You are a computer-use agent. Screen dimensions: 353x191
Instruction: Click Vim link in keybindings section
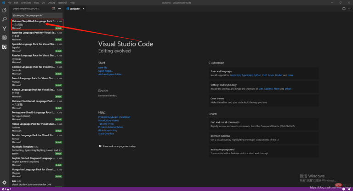pos(261,89)
